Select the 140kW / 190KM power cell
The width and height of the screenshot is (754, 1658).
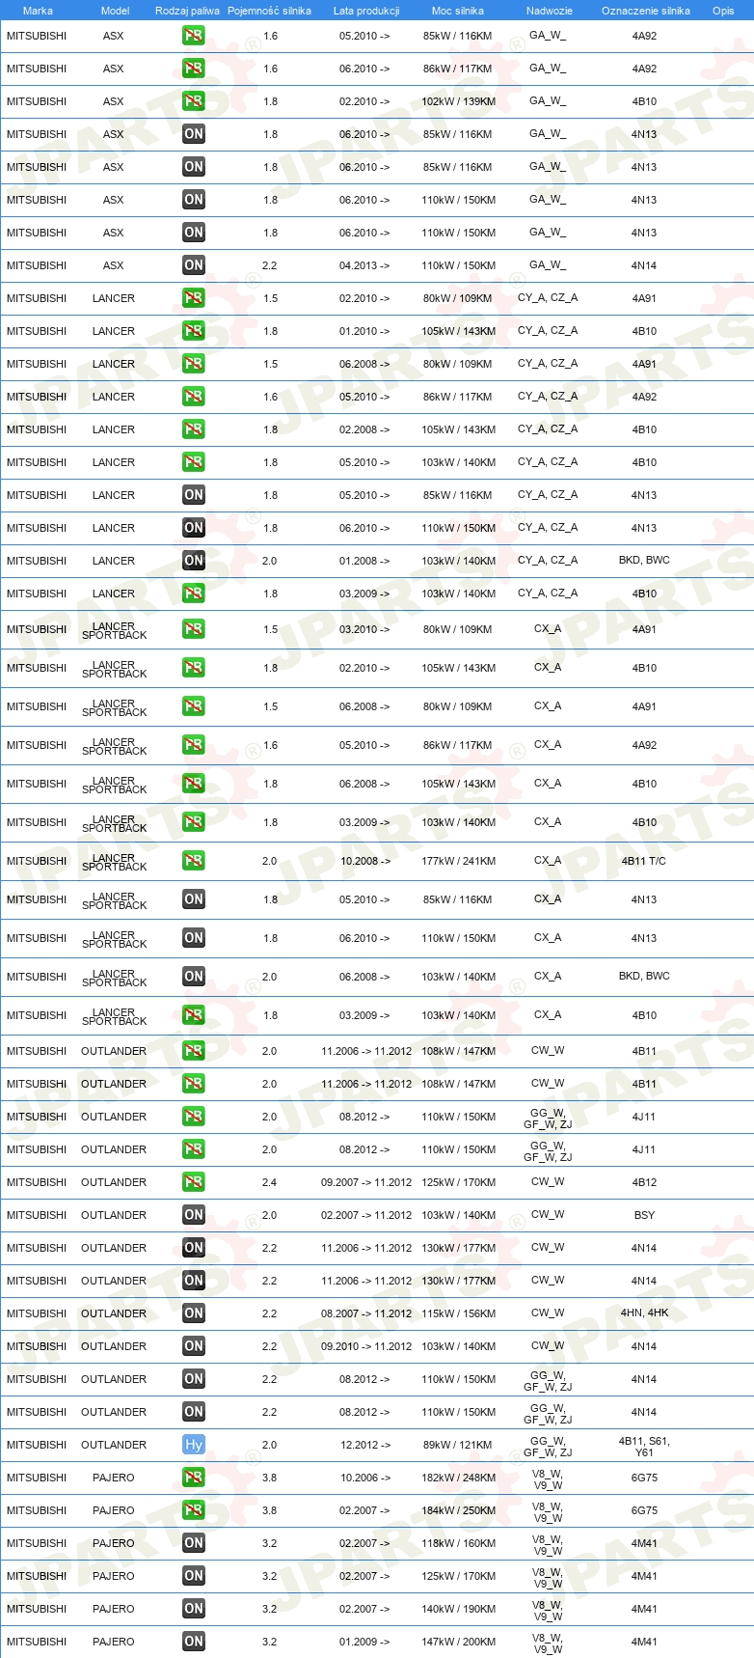tap(459, 1609)
